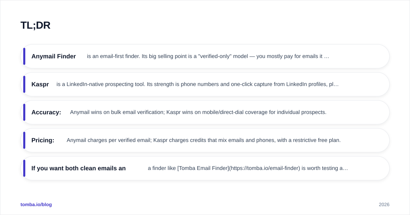Click the blue accent bar on Kaspr card
The image size is (410, 215).
click(x=24, y=84)
